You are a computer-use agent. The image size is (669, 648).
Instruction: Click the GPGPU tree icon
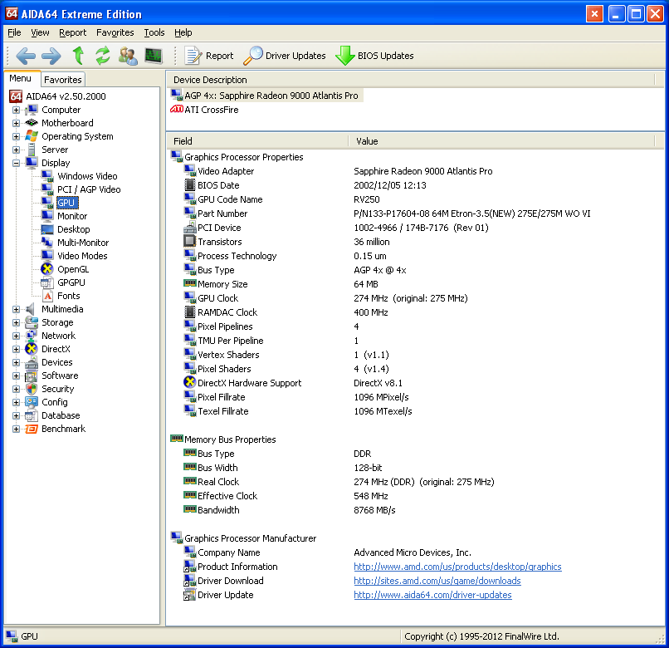pos(46,282)
